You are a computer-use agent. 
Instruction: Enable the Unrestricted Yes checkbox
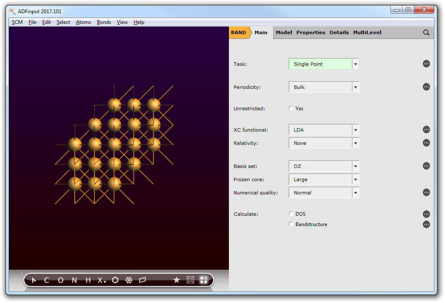(x=291, y=109)
